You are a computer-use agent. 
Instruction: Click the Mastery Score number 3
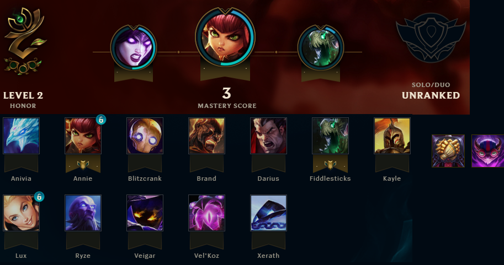[x=227, y=93]
